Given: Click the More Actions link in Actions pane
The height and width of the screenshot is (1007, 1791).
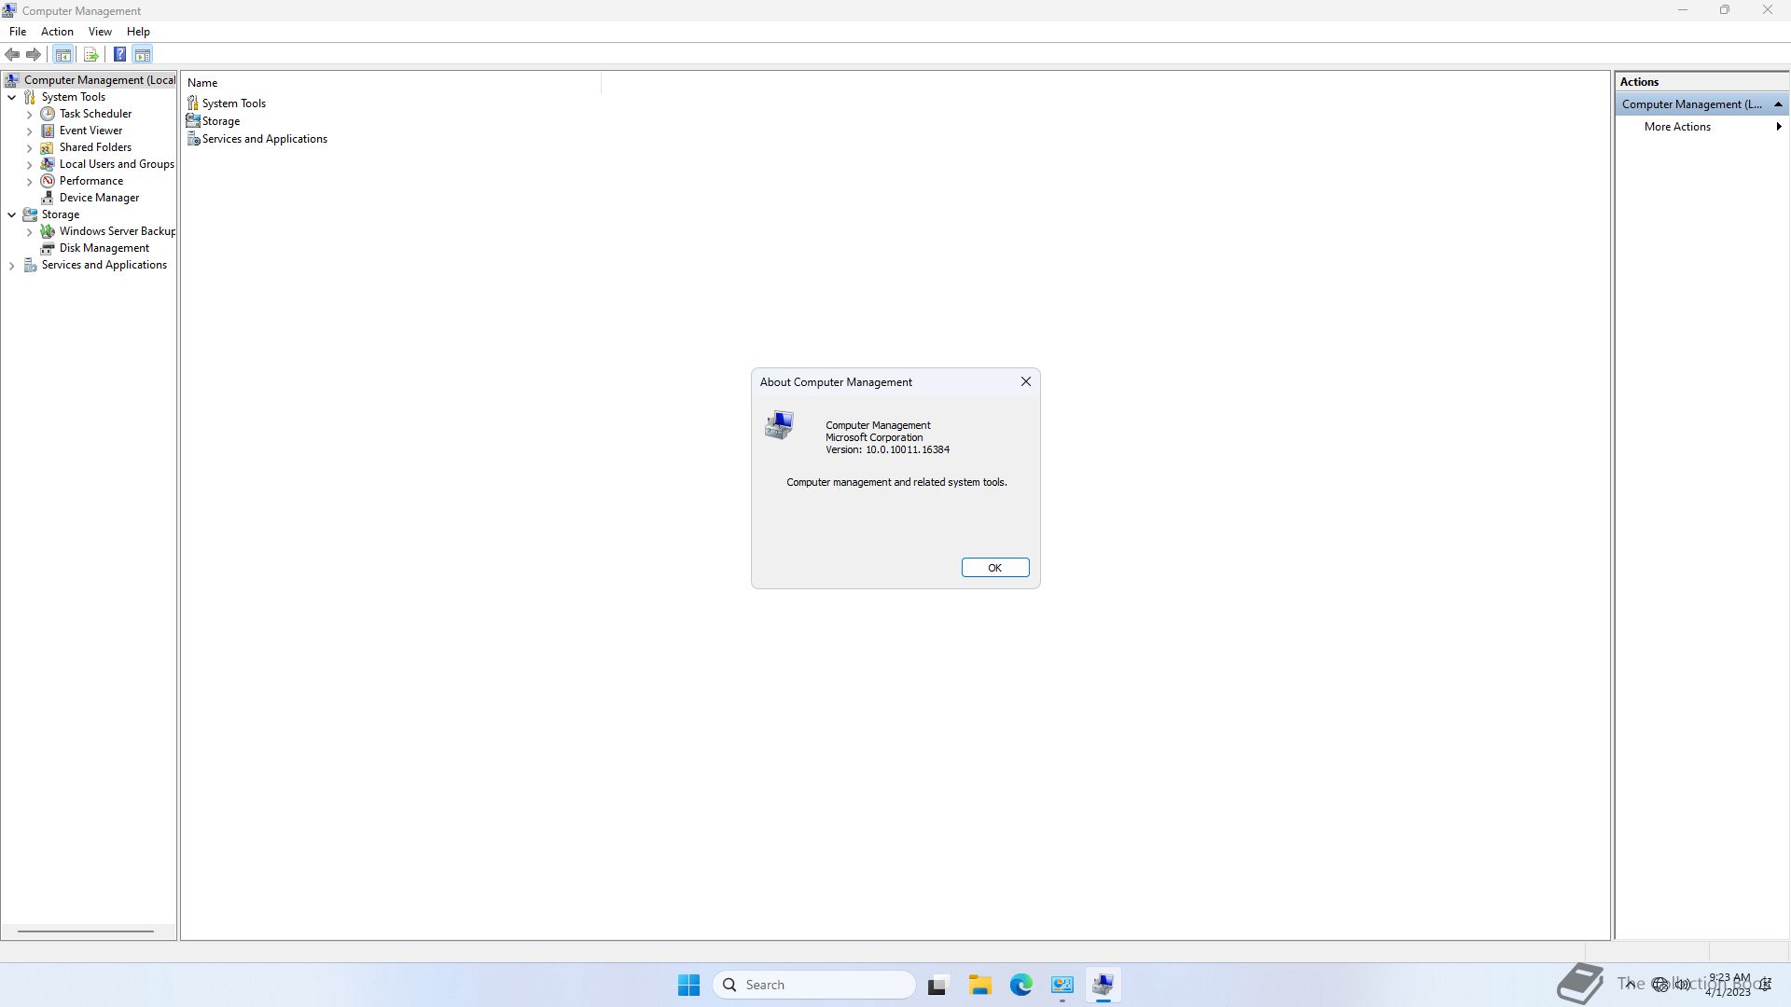Looking at the screenshot, I should tap(1677, 127).
